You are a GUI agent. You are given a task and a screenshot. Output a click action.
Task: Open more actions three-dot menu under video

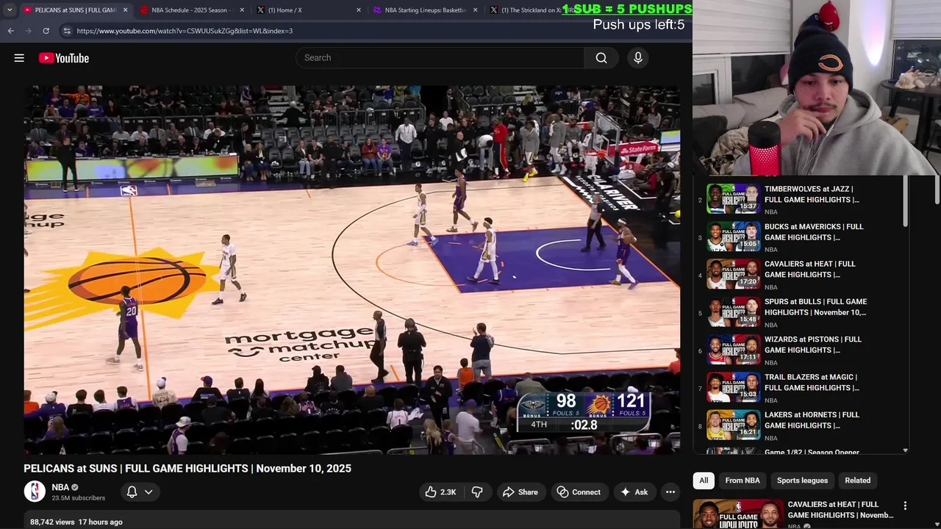click(670, 492)
